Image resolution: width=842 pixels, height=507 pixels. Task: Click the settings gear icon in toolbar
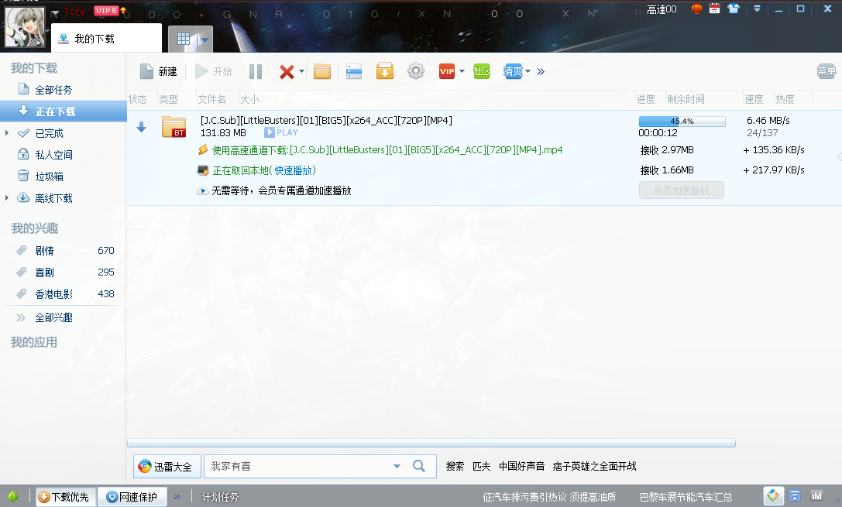(x=416, y=72)
